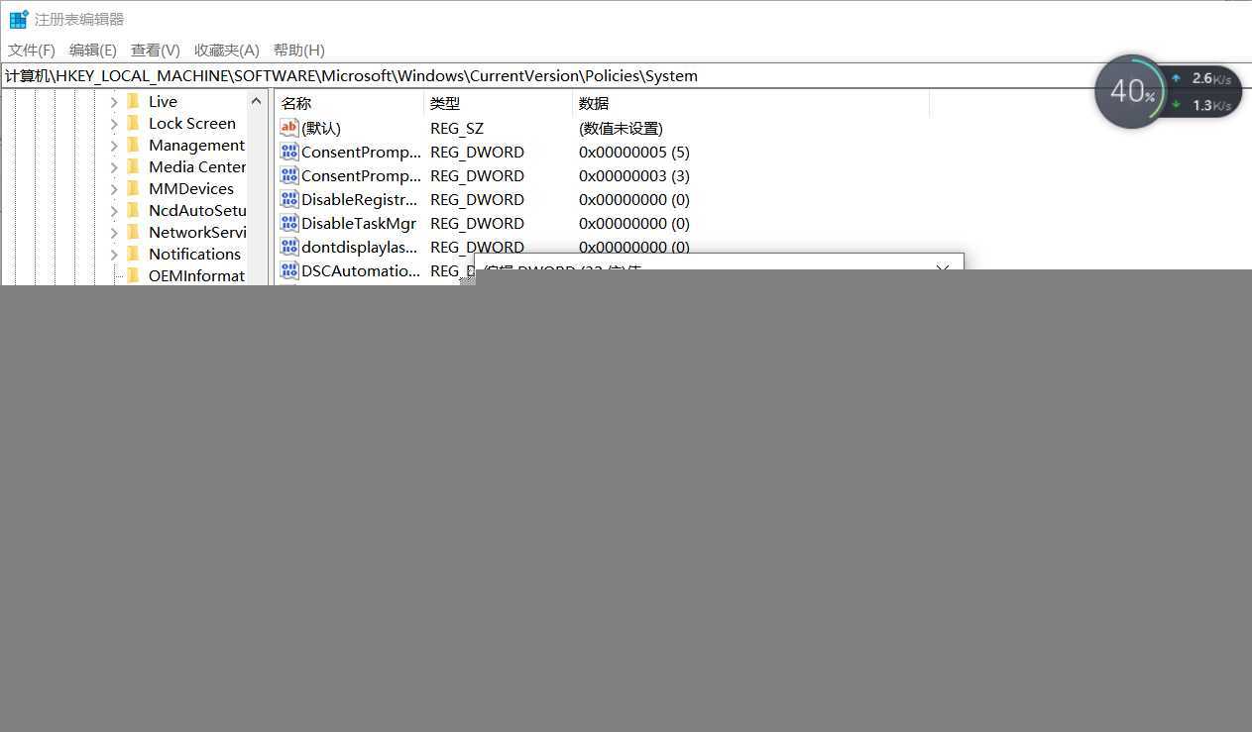Select the Lock Screen key label

tap(192, 123)
